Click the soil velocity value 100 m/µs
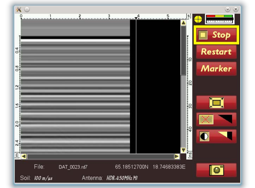 [x=43, y=178]
